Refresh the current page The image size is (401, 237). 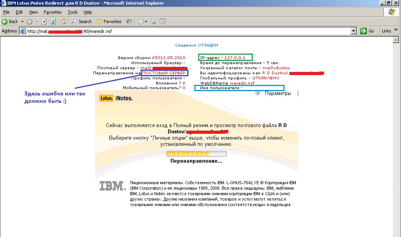point(53,22)
